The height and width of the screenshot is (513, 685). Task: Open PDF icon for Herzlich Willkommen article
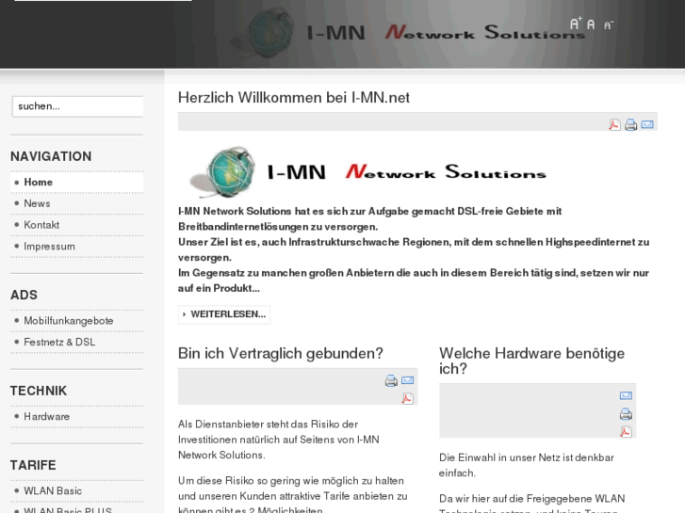[x=614, y=125]
